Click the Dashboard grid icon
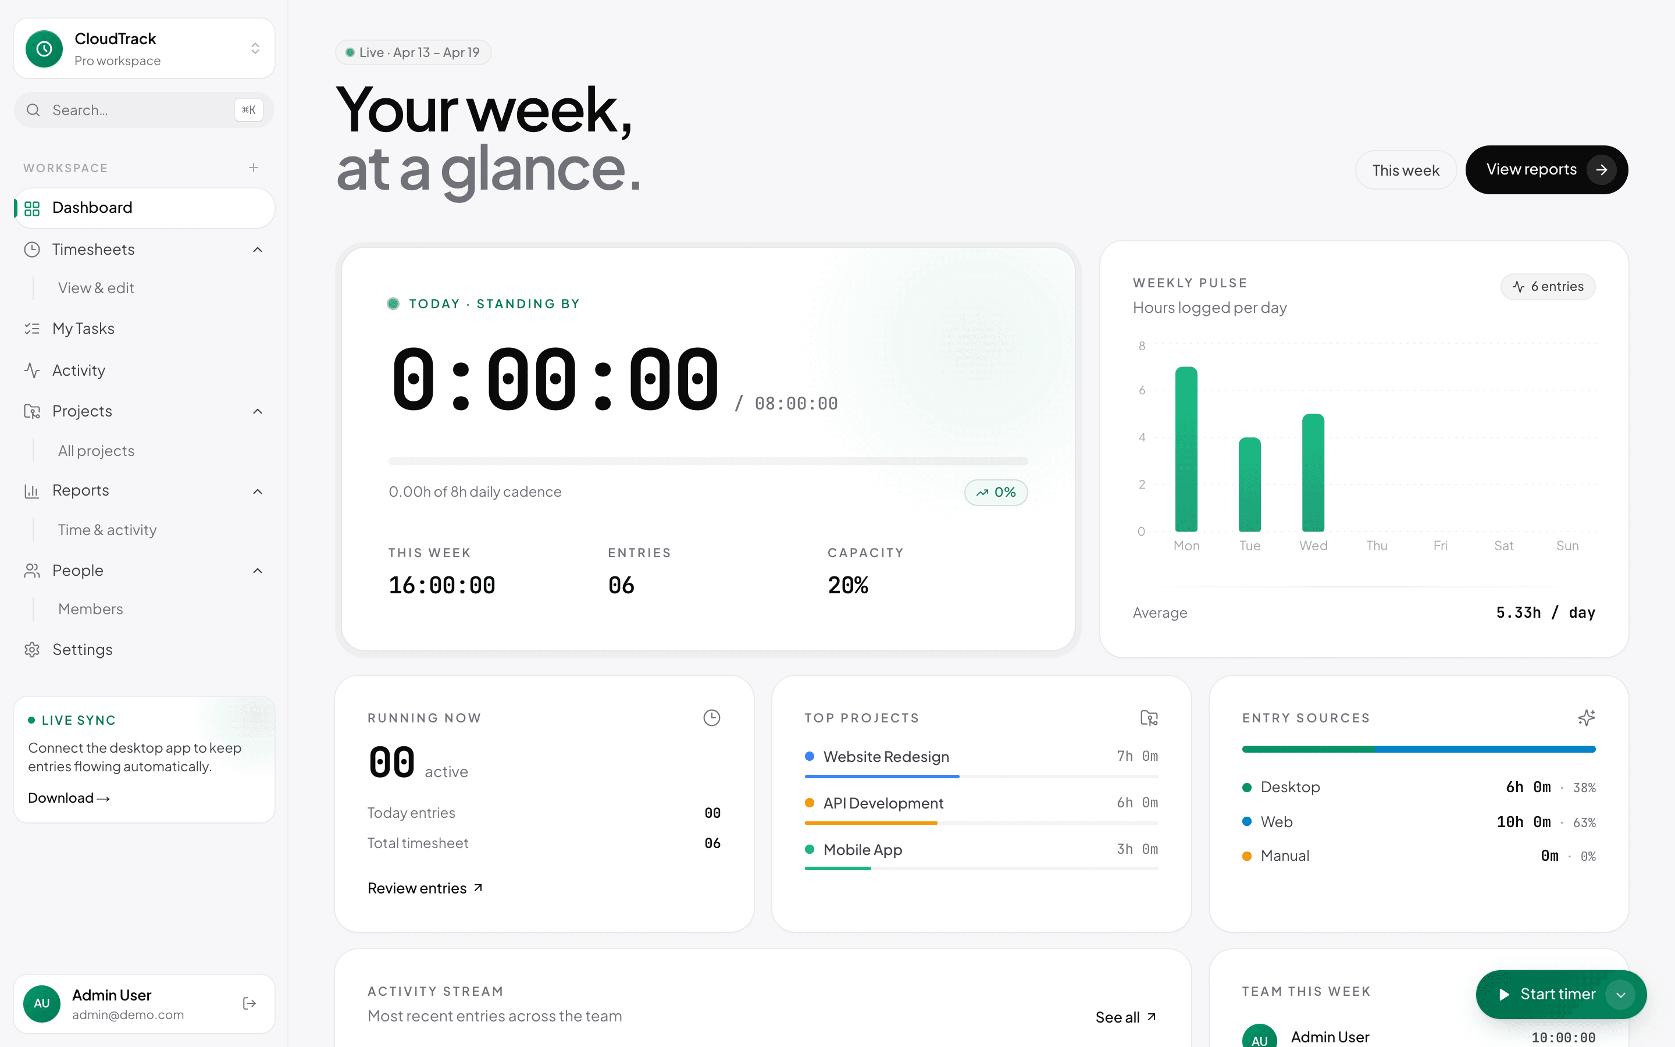Image resolution: width=1675 pixels, height=1047 pixels. [32, 208]
